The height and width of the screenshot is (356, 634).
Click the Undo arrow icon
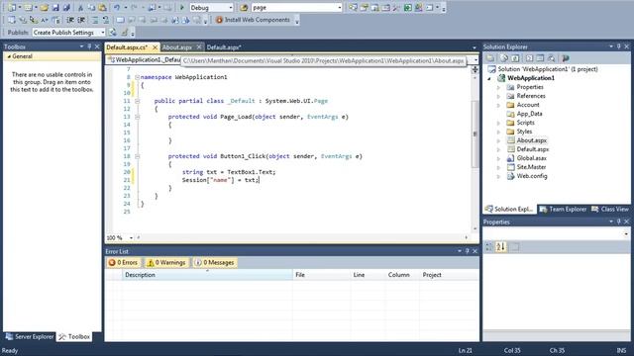coord(117,7)
